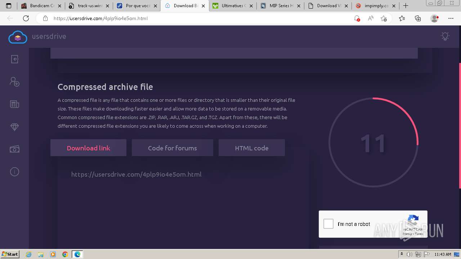
Task: Close the impimply.co tab
Action: click(394, 6)
